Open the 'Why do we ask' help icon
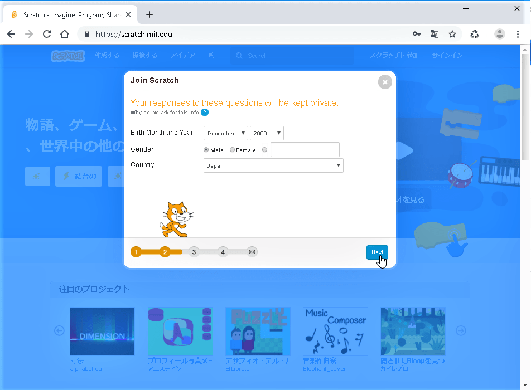531x390 pixels. tap(205, 113)
